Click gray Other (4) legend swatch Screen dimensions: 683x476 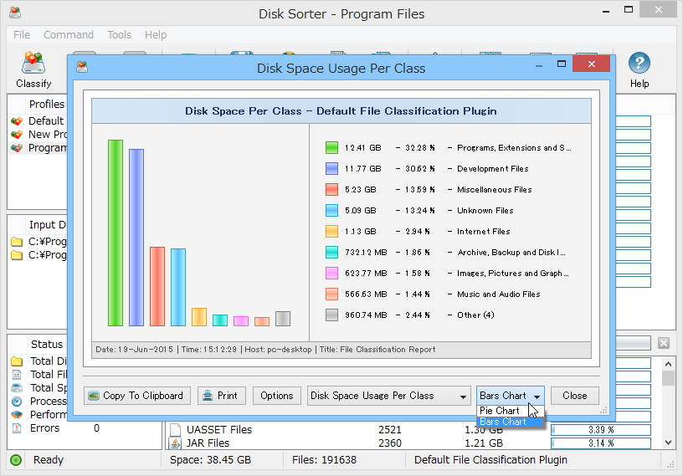[x=331, y=315]
